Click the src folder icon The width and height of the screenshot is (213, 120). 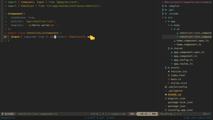[166, 17]
